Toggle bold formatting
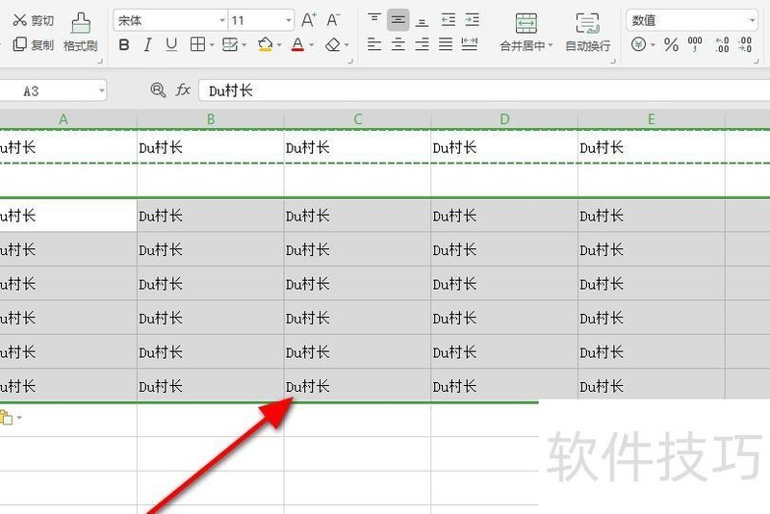This screenshot has height=514, width=770. pos(124,45)
